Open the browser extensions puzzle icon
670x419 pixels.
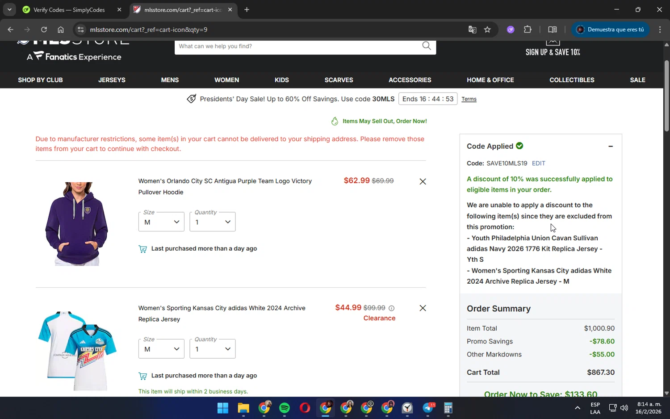(528, 29)
